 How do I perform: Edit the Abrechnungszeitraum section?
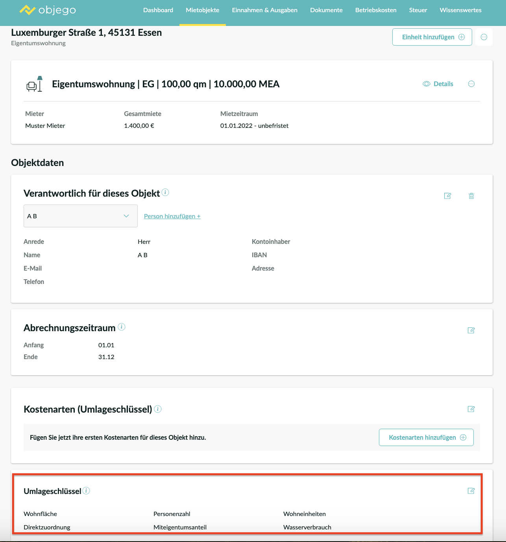click(471, 330)
